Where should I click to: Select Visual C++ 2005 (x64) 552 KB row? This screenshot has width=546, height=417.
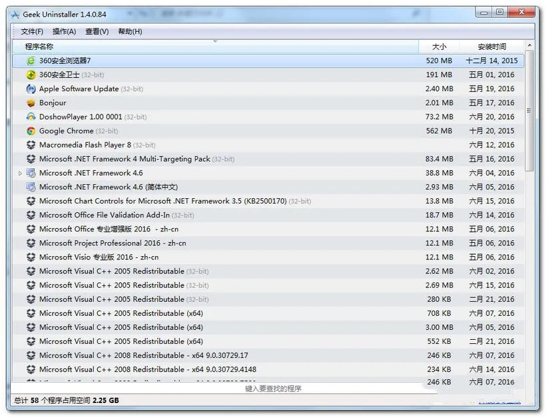pyautogui.click(x=268, y=341)
